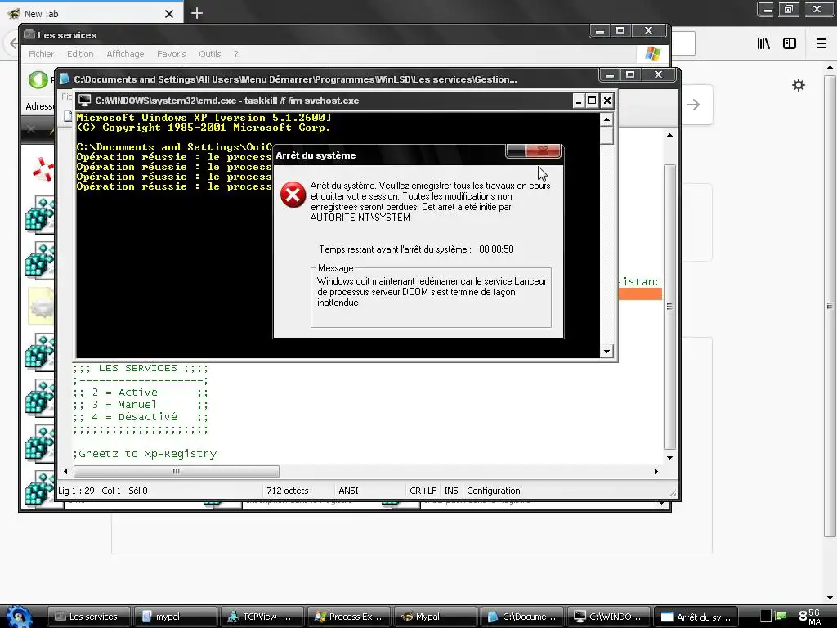The height and width of the screenshot is (628, 837).
Task: Click the browser search field beside the library icon
Action: [x=683, y=43]
